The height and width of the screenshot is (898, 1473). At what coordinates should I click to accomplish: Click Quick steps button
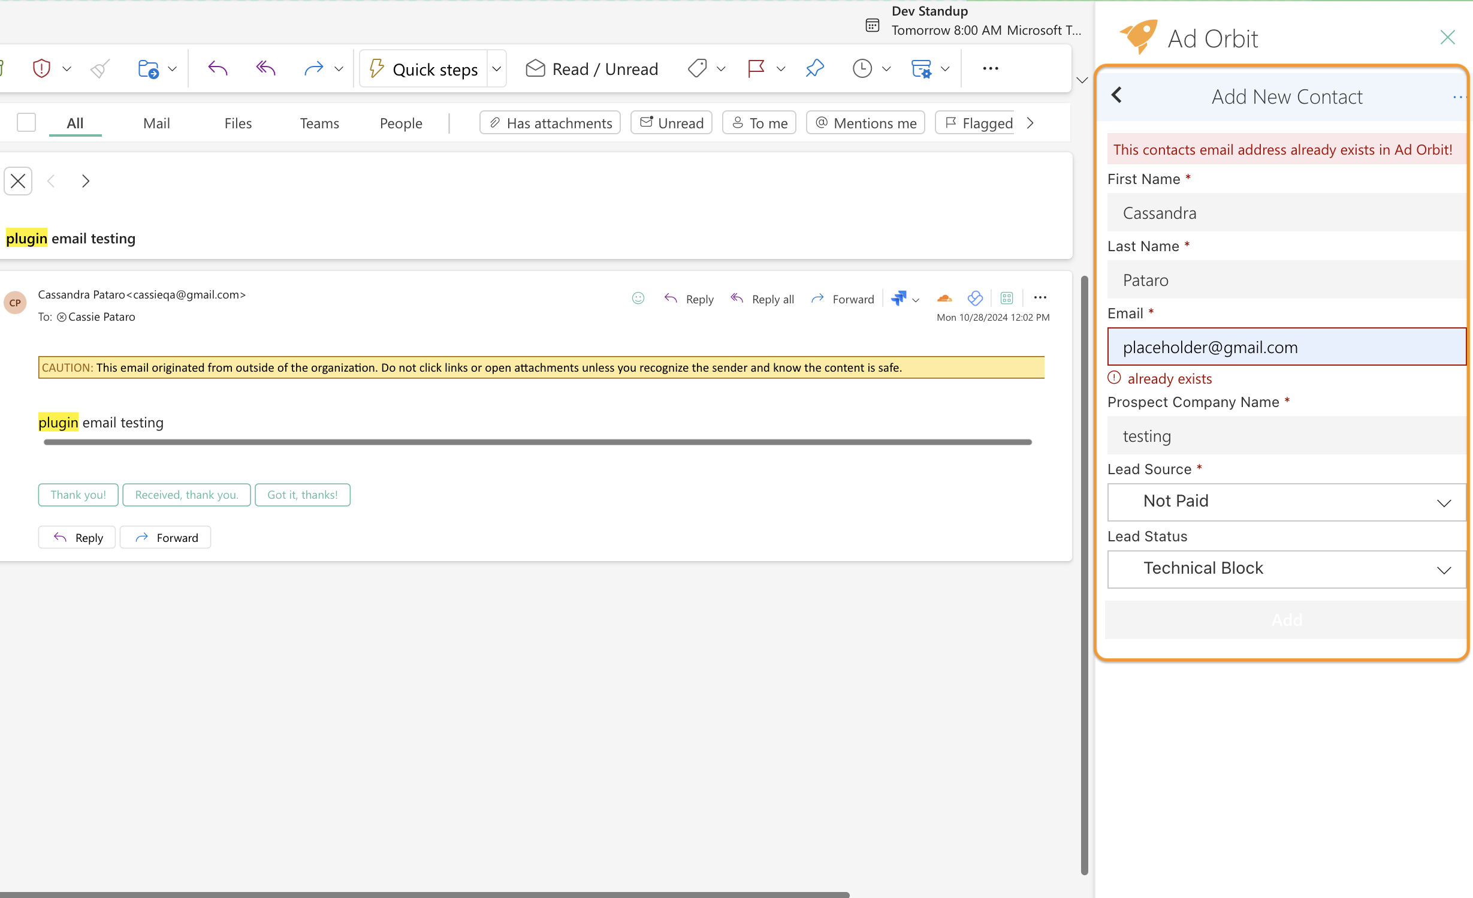click(424, 69)
